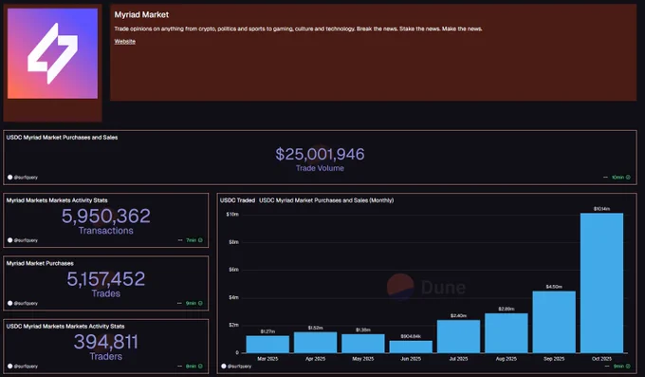Click the Trade Volume caption text
The width and height of the screenshot is (645, 377).
[x=320, y=168]
